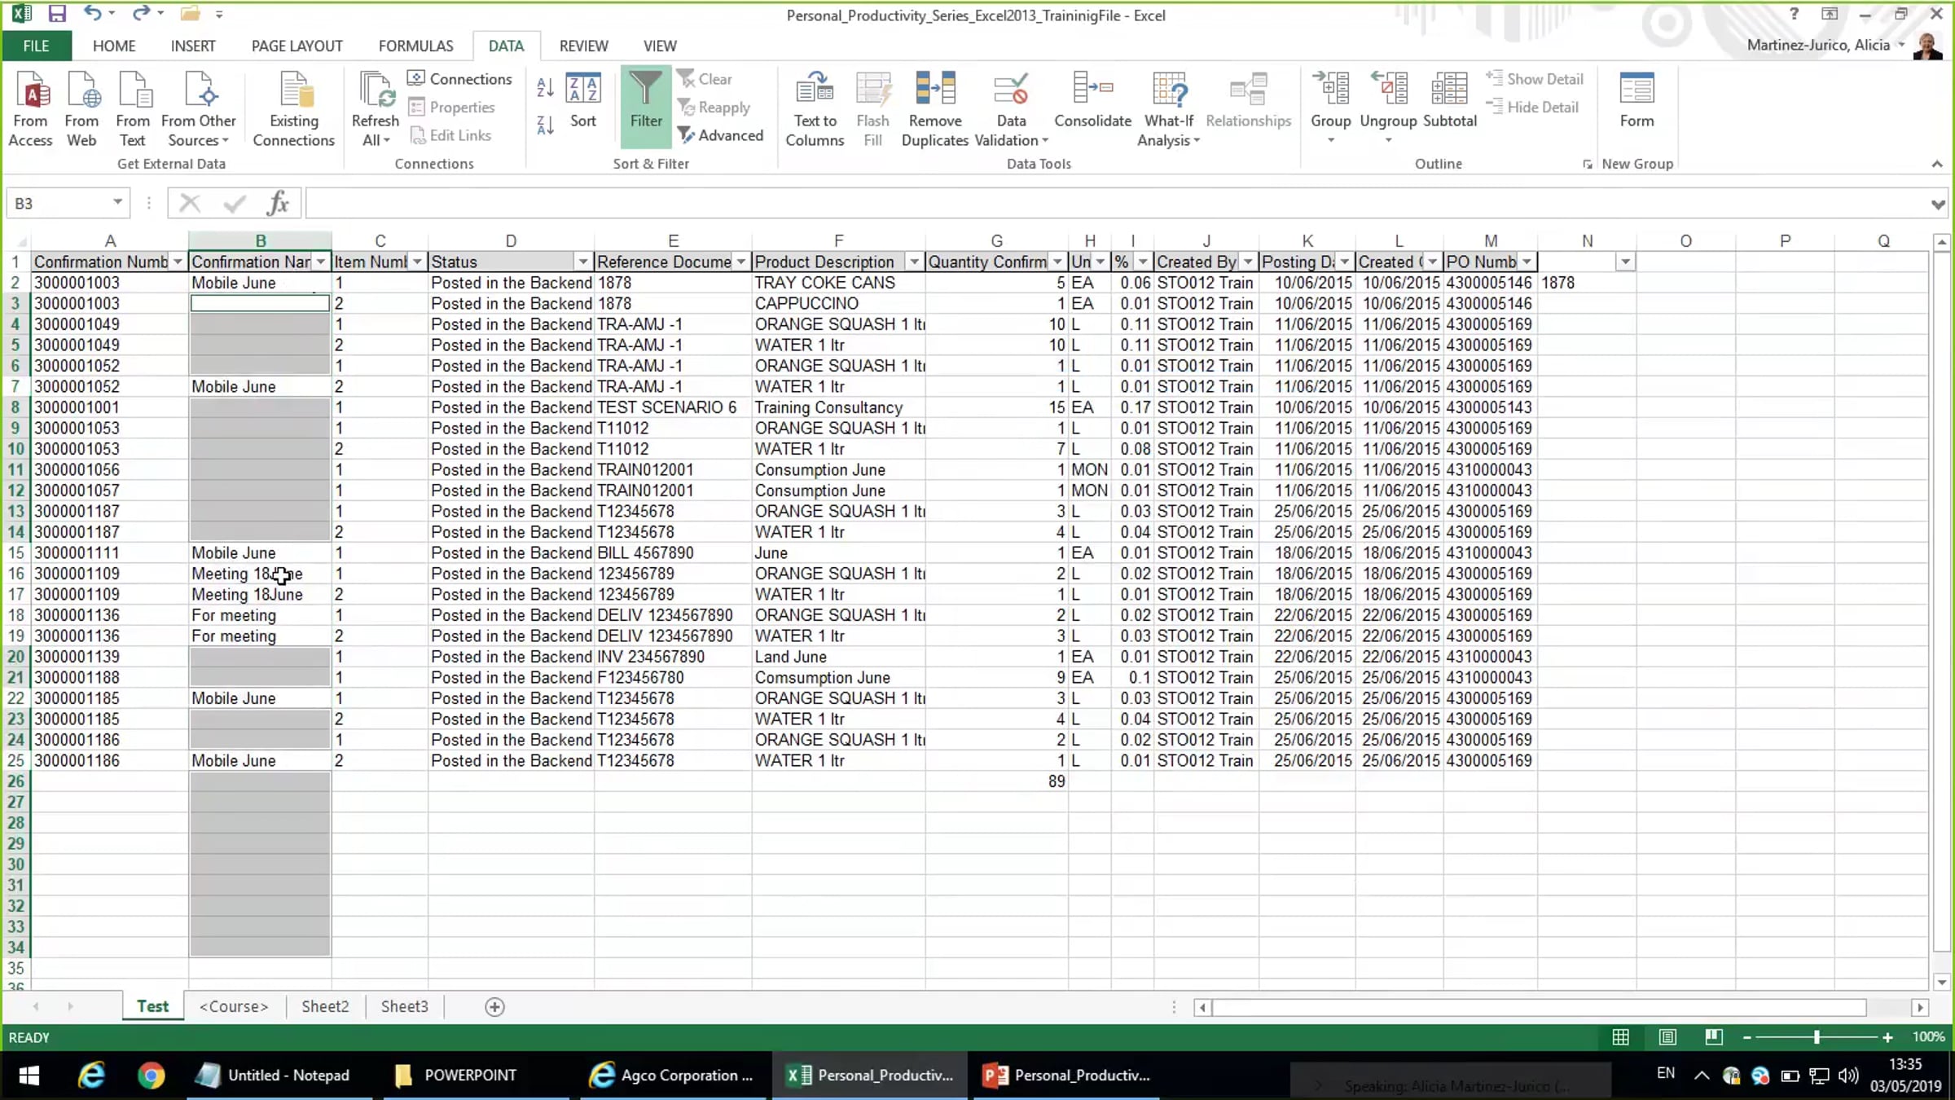Open the FORMULAS ribbon tab

(415, 46)
